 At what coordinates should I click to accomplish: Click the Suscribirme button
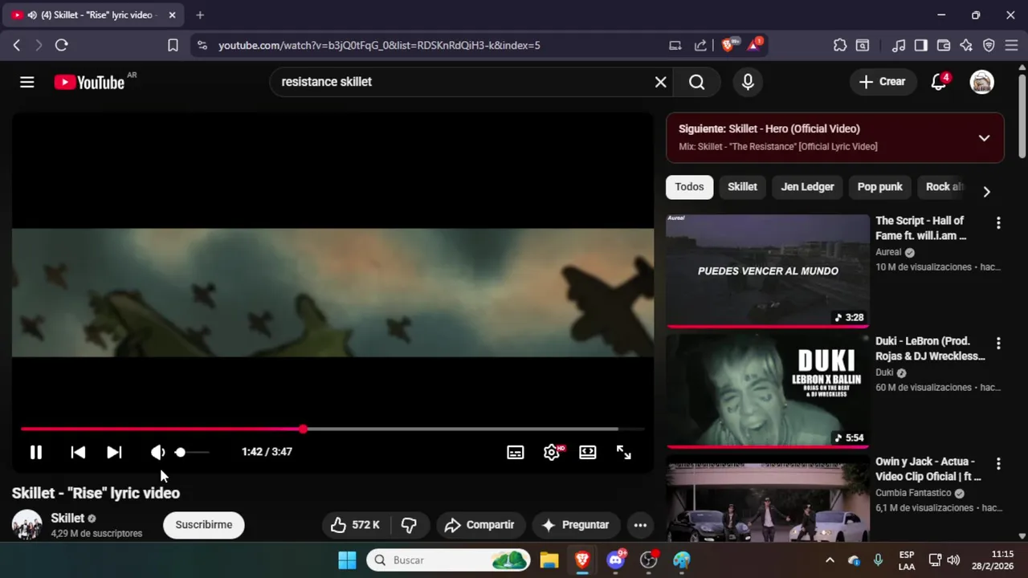pyautogui.click(x=204, y=525)
